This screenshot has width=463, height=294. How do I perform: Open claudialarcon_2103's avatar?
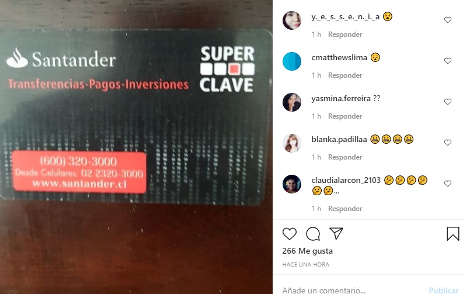tap(292, 184)
